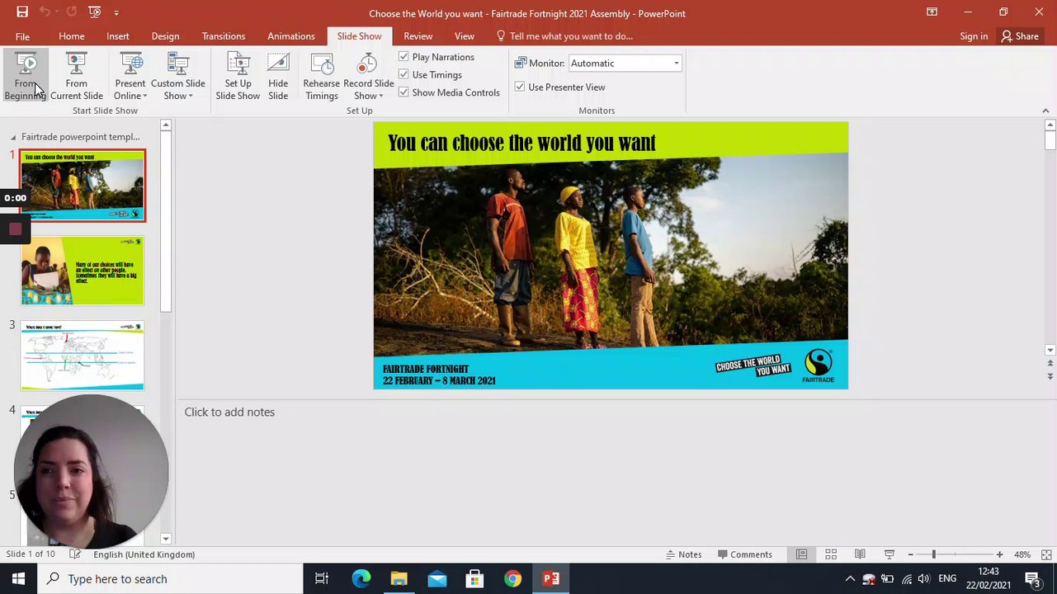Open Task View on the taskbar

click(x=322, y=579)
